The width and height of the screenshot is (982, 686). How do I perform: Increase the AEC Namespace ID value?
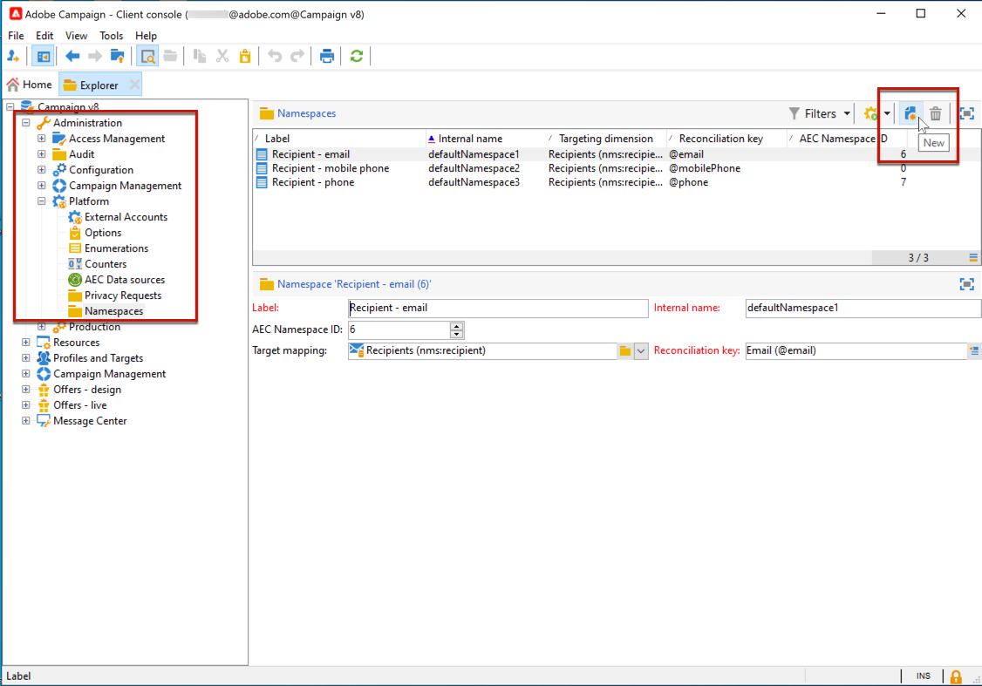(457, 325)
